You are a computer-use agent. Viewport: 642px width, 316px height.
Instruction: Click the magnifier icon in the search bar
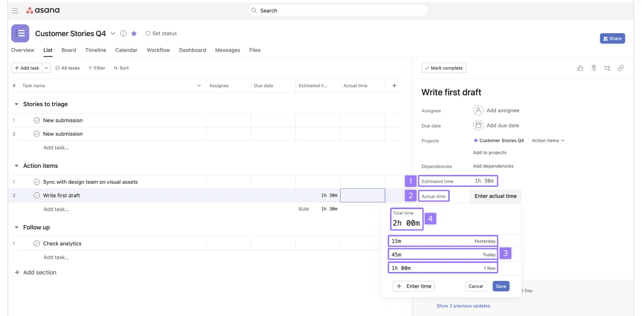point(254,11)
